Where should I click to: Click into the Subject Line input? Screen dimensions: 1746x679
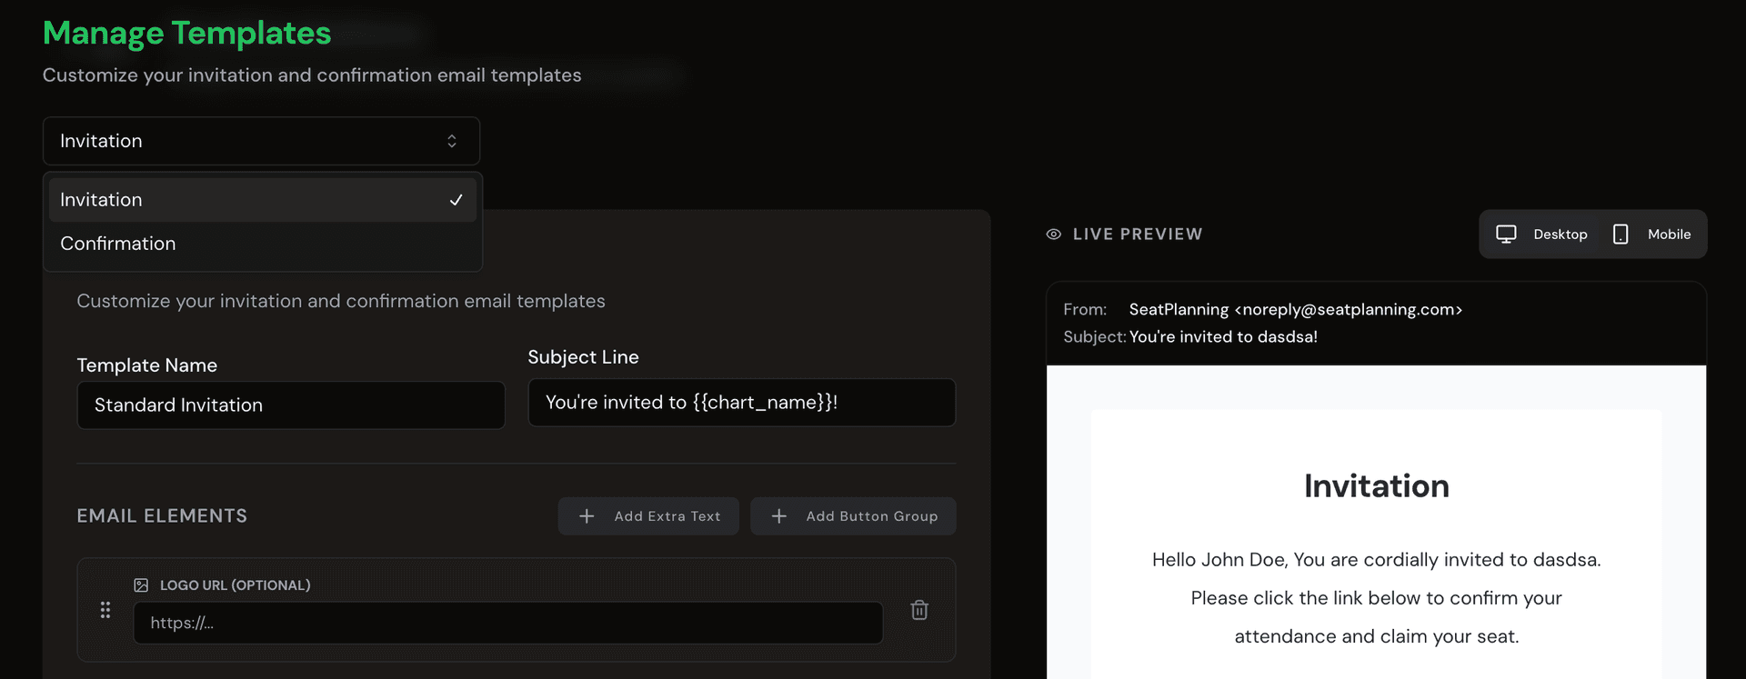pos(741,403)
